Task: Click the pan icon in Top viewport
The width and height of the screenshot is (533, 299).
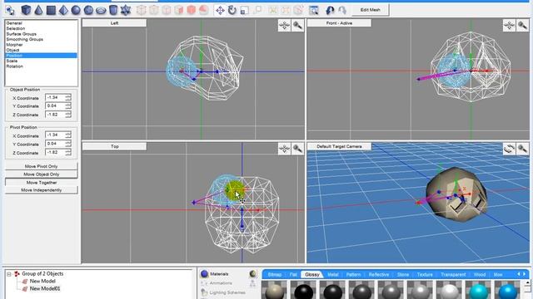Action: click(284, 149)
